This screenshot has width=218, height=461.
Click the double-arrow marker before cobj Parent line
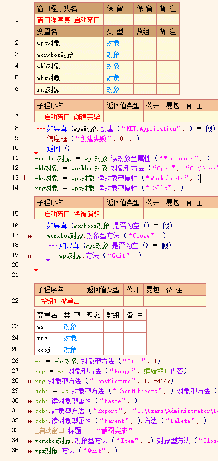tap(30, 421)
